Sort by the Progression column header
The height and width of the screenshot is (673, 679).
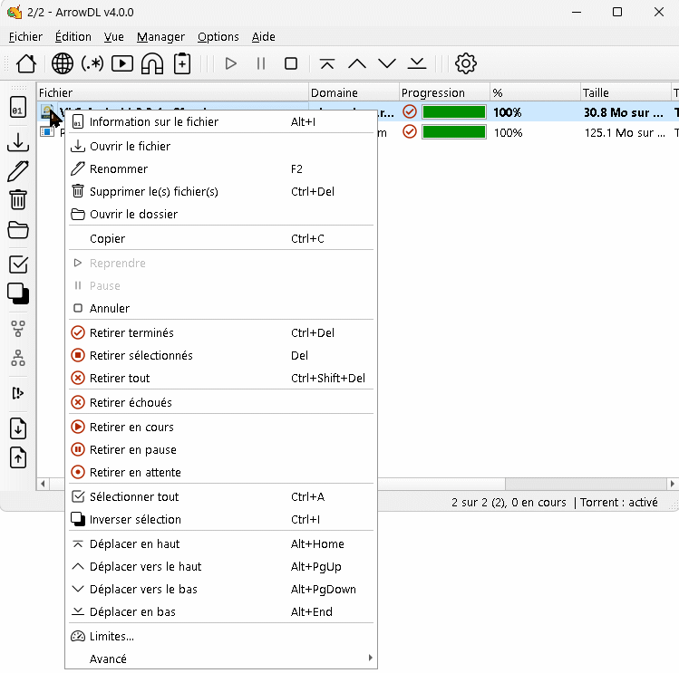444,92
